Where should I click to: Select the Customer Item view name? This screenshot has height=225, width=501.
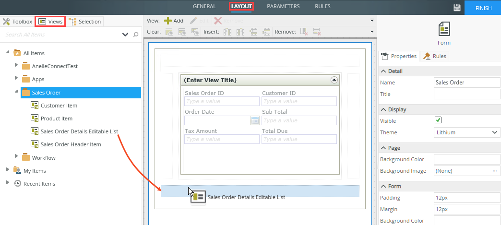point(59,106)
